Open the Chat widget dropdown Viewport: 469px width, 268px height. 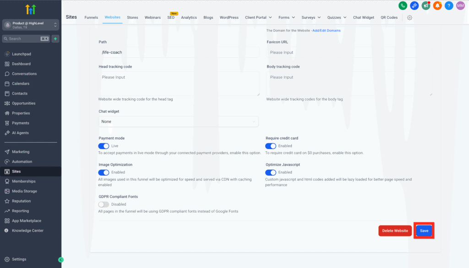tap(179, 122)
